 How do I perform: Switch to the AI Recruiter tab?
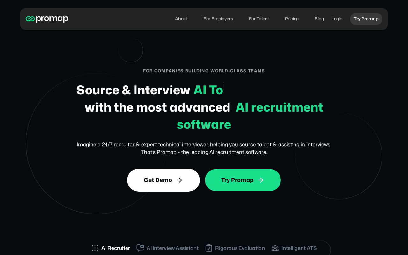[111, 248]
